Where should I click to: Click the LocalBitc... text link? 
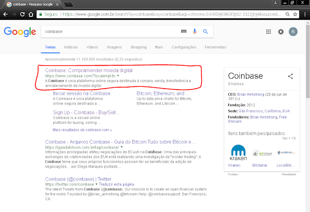(x=286, y=165)
